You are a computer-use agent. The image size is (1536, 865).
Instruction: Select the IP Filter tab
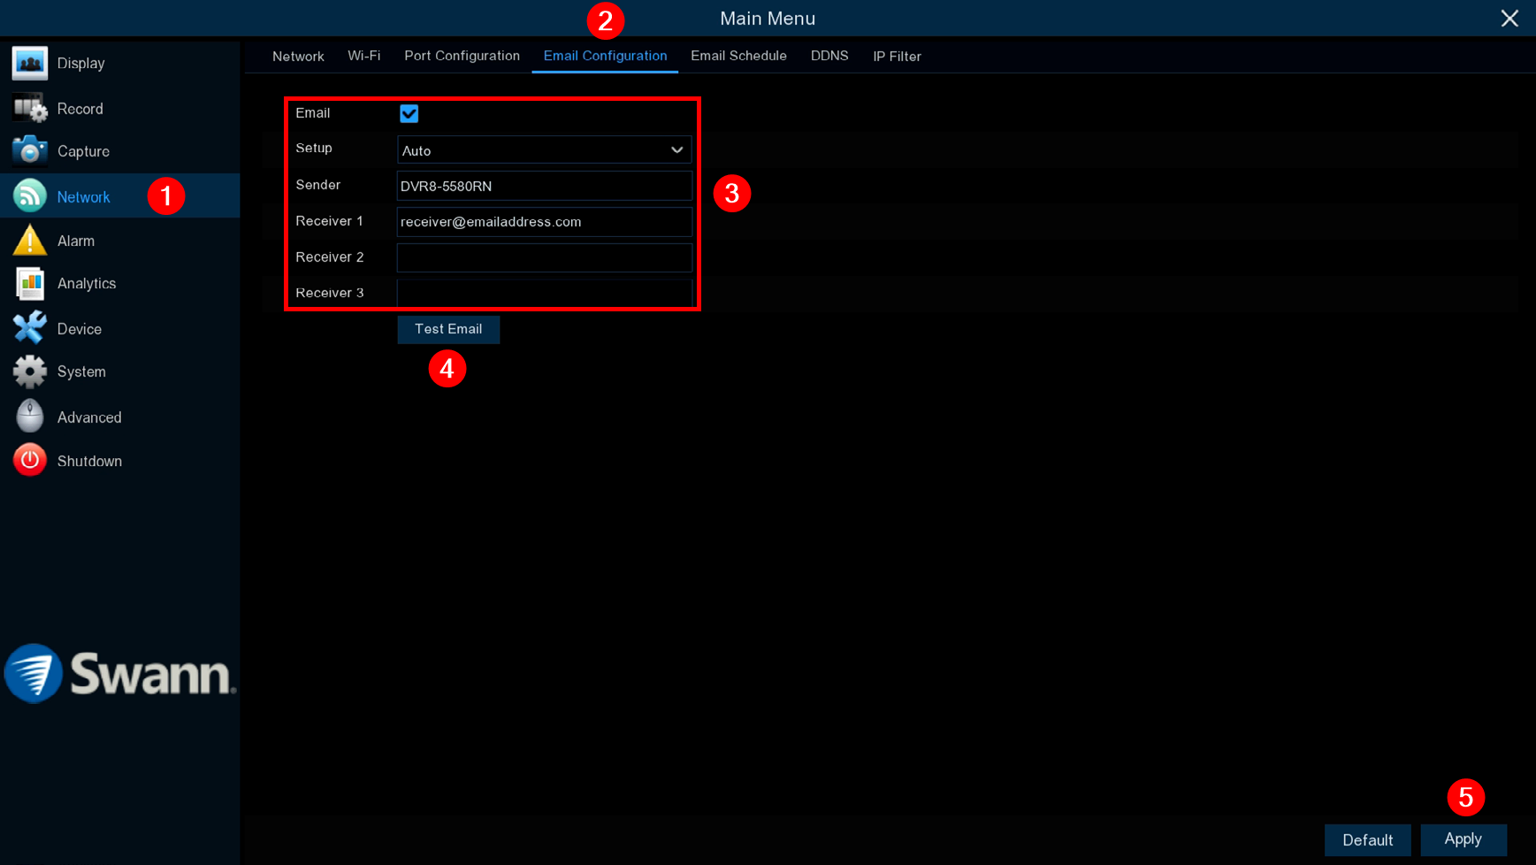pos(897,56)
